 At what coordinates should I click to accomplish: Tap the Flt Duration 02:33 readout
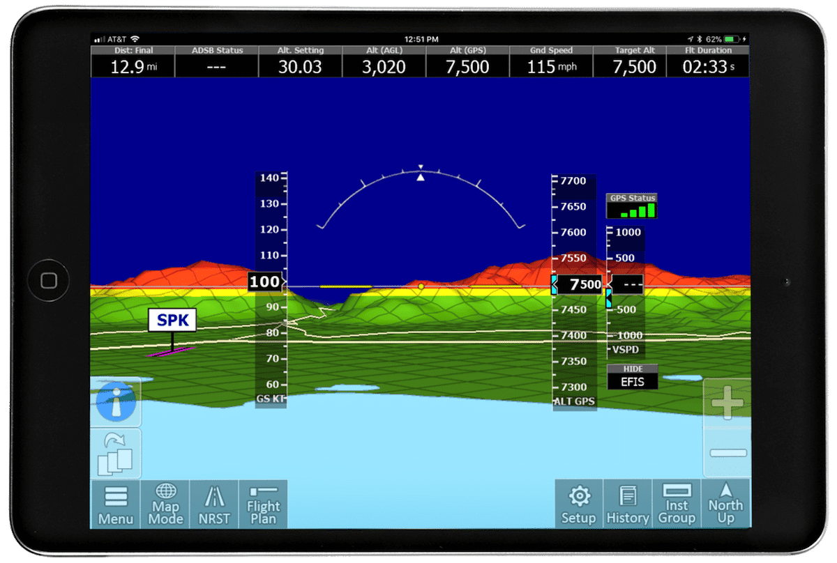[708, 61]
